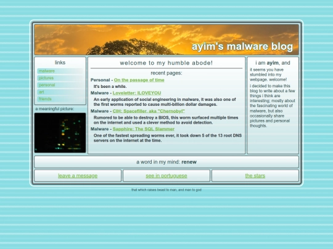
Task: Click 'see in portuguese' link
Action: 166,176
